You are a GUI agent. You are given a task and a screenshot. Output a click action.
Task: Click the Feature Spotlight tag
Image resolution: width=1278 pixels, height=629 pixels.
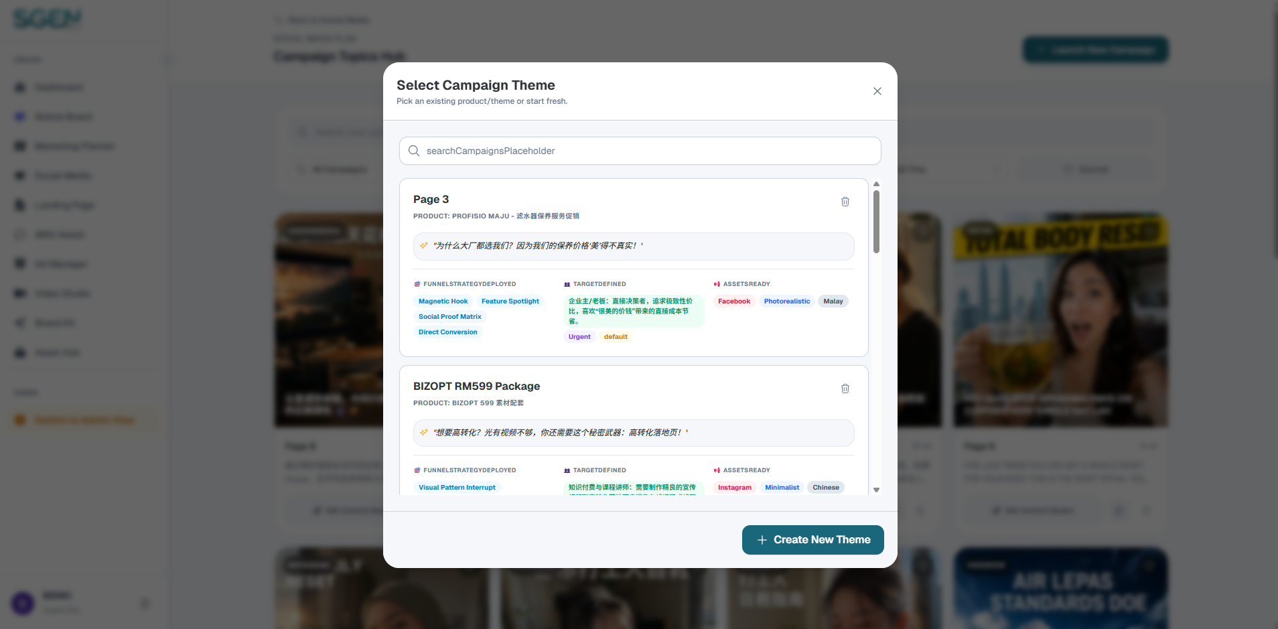[510, 301]
